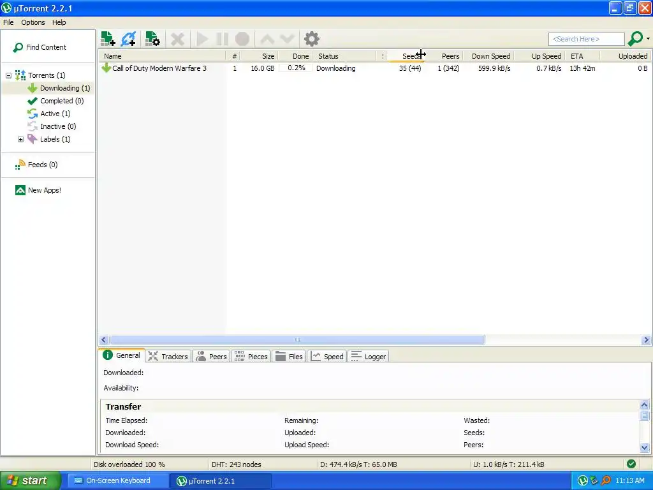The width and height of the screenshot is (653, 490).
Task: Click the horizontal scrollbar thumb
Action: pyautogui.click(x=297, y=340)
